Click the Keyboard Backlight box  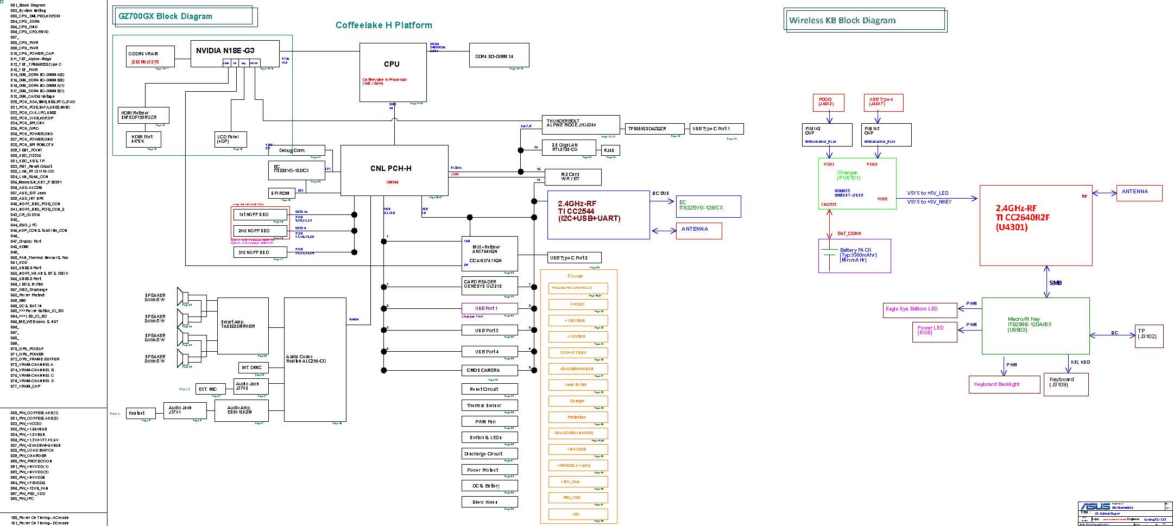(1000, 384)
